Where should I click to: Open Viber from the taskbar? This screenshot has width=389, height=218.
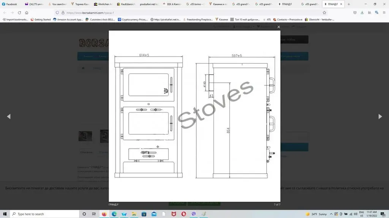coord(193,214)
